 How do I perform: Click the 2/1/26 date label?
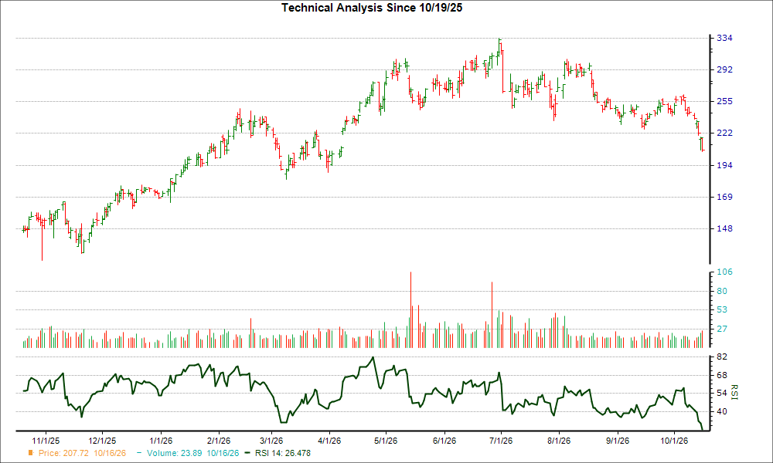tap(219, 441)
